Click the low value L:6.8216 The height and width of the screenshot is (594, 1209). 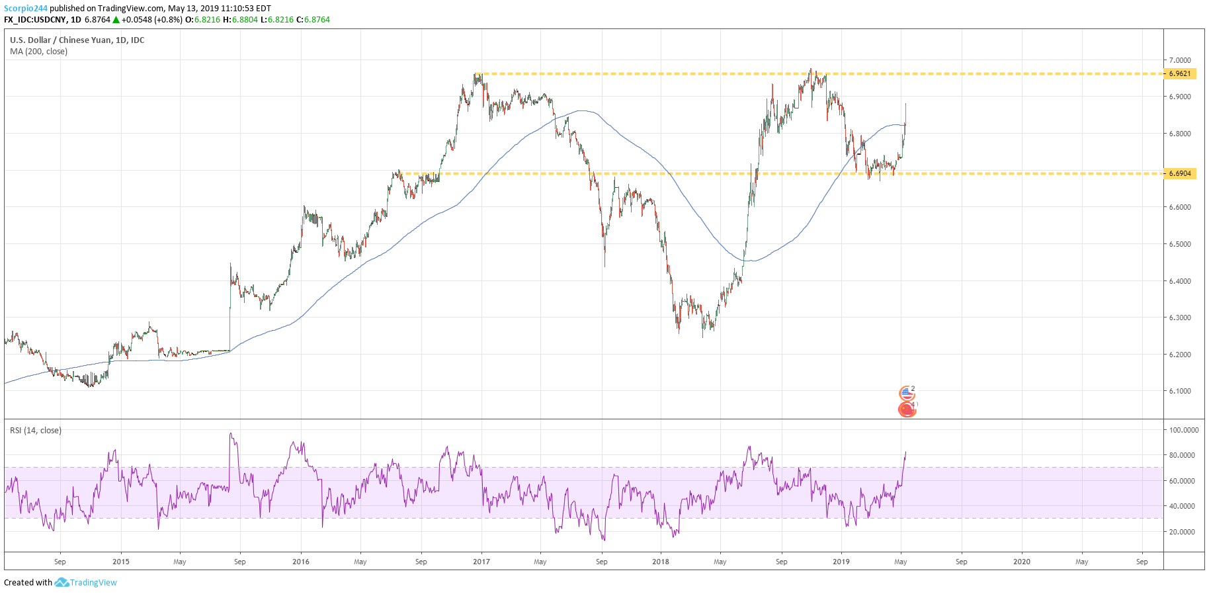pyautogui.click(x=277, y=20)
